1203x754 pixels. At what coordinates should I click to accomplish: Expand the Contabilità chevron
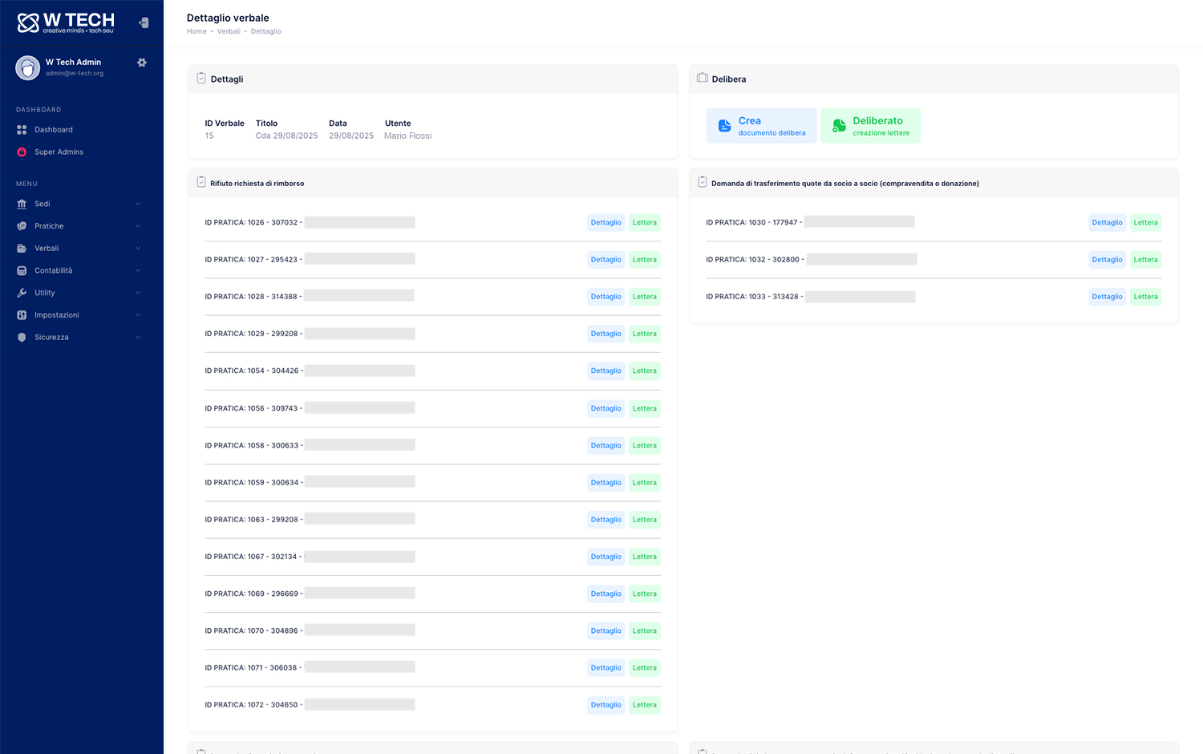[x=138, y=271]
